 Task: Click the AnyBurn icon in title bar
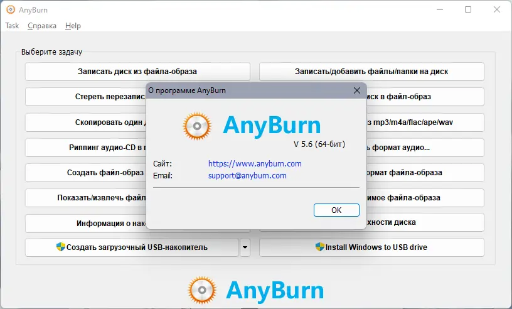pyautogui.click(x=11, y=10)
